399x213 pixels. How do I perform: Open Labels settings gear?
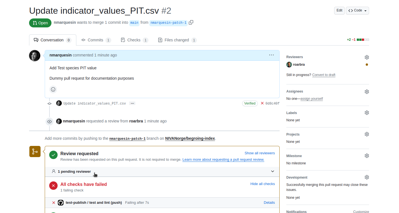pos(367,113)
